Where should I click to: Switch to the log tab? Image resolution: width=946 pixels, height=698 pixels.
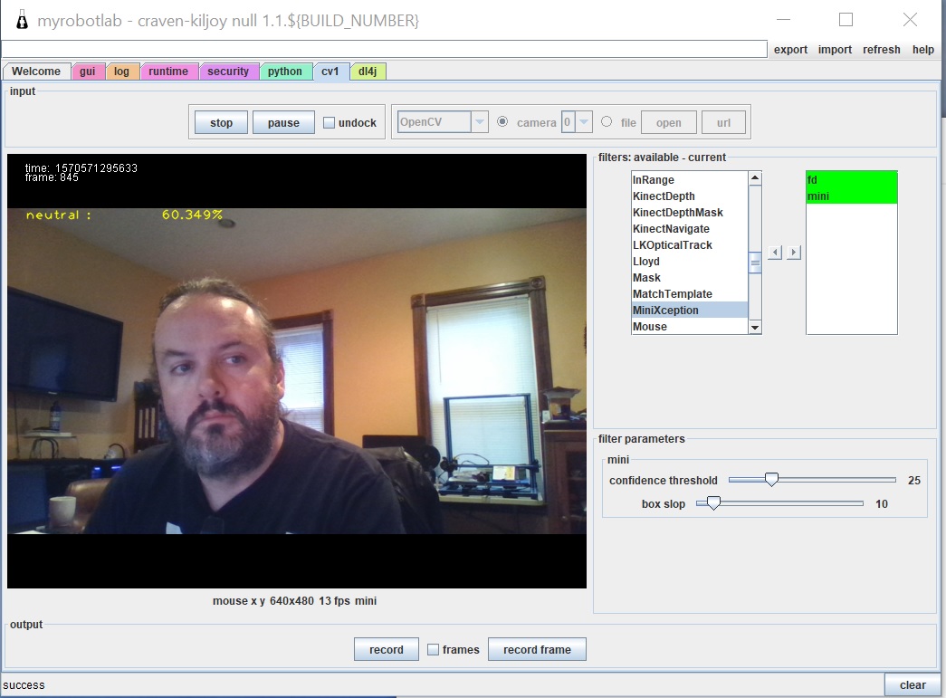pyautogui.click(x=122, y=72)
